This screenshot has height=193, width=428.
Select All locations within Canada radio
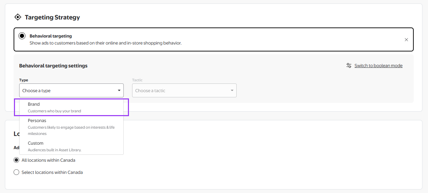pyautogui.click(x=16, y=160)
